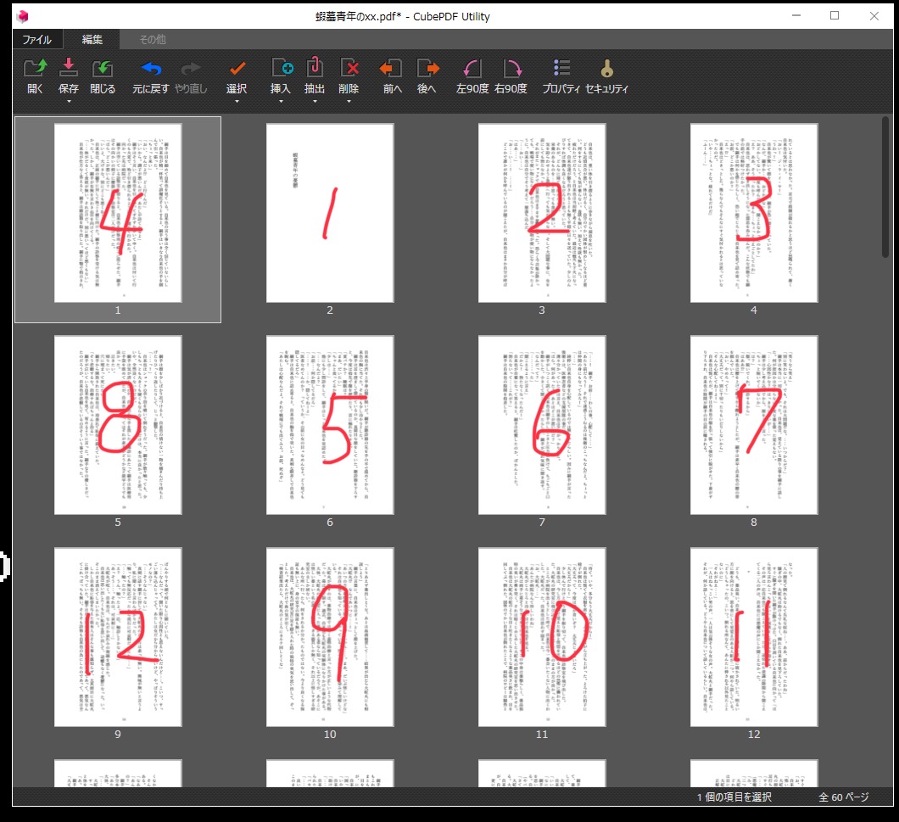Open the ファイル menu tab
Image resolution: width=899 pixels, height=822 pixels.
(x=37, y=40)
